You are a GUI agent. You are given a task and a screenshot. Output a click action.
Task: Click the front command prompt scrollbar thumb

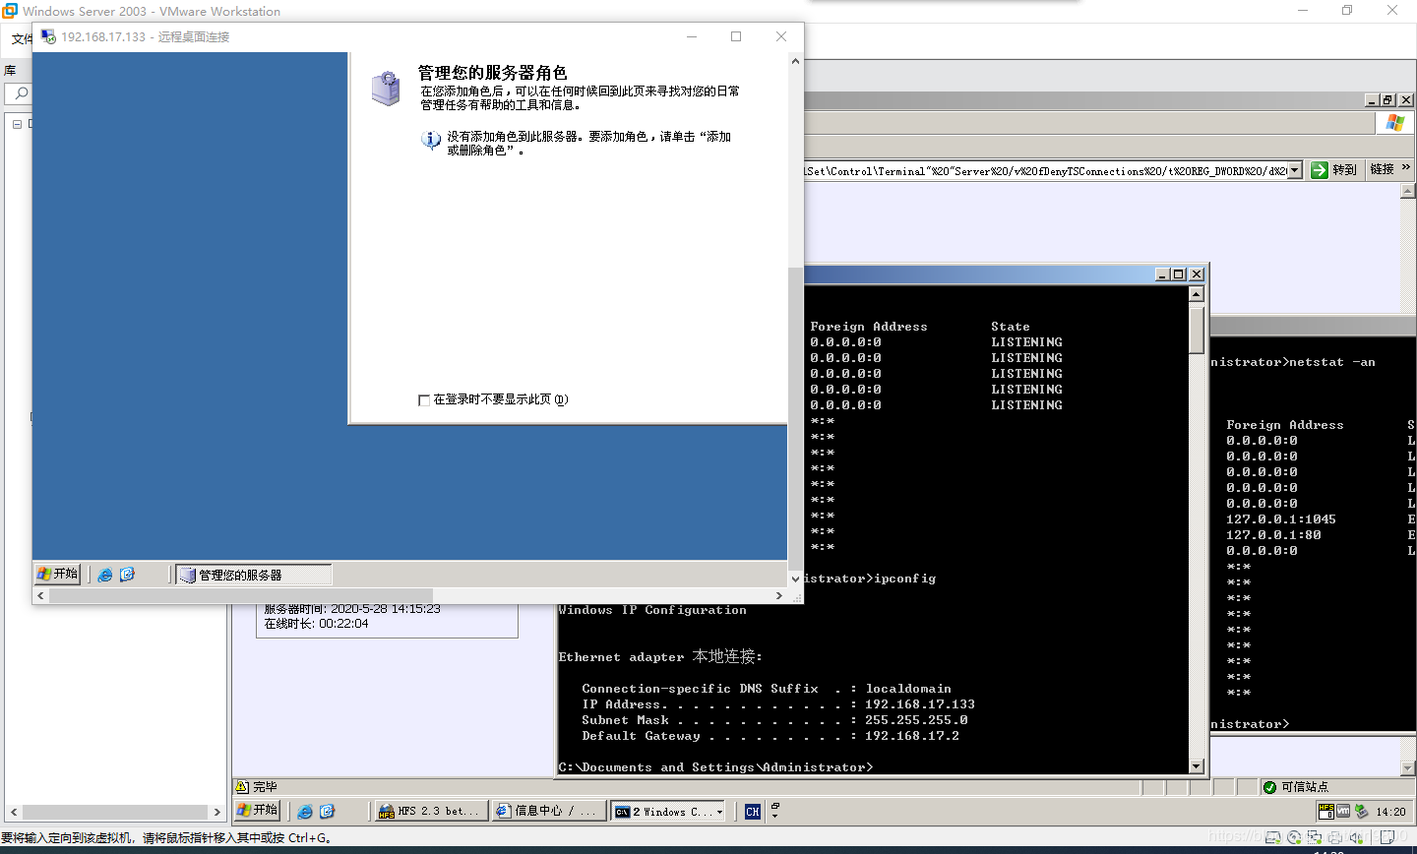coord(1197,329)
